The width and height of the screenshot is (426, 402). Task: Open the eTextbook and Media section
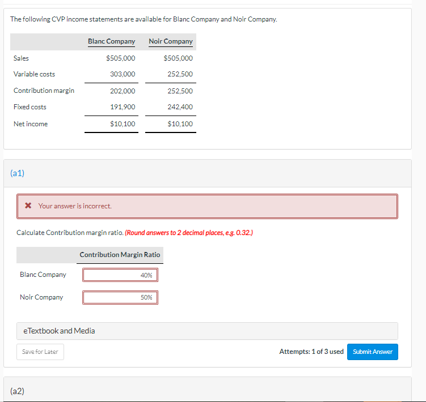pos(207,331)
